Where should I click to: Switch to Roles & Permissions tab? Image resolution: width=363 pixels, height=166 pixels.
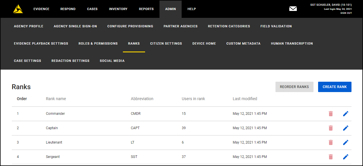[98, 43]
